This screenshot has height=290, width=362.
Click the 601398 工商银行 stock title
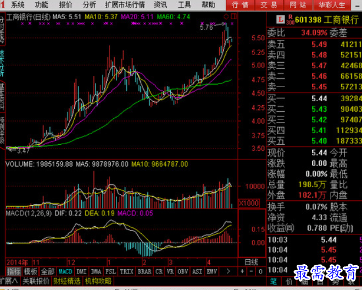(327, 20)
